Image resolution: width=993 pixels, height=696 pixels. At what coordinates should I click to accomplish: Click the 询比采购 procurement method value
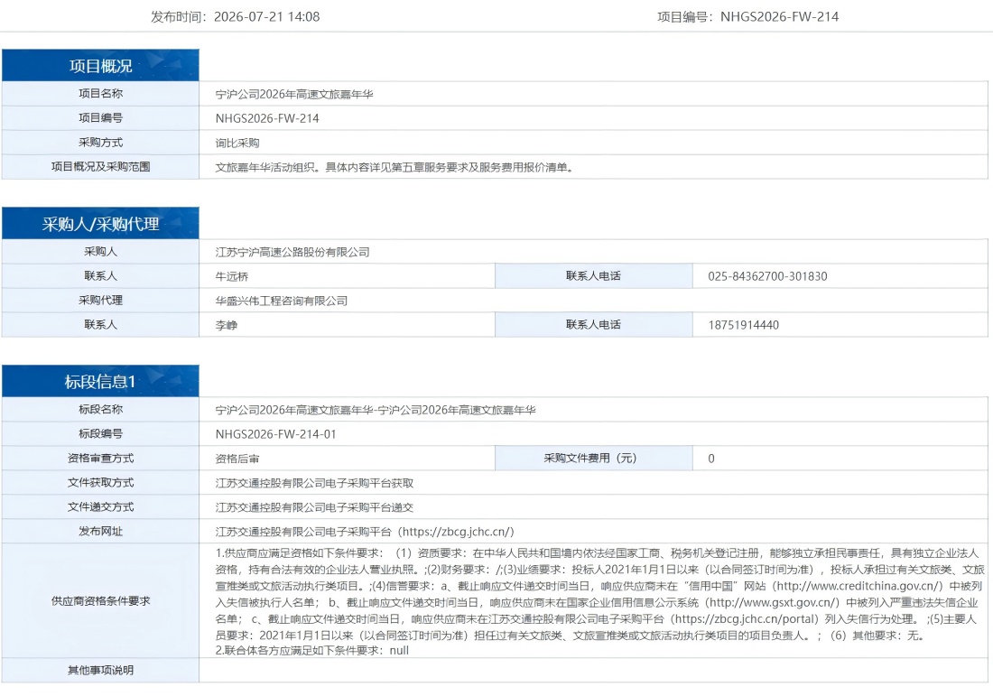[237, 144]
